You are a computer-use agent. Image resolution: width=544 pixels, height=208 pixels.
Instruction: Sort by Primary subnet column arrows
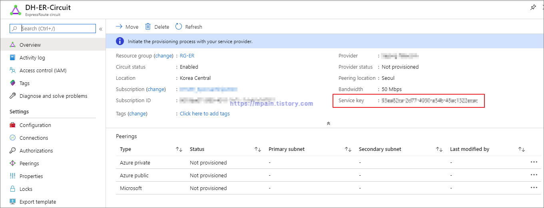(x=348, y=149)
